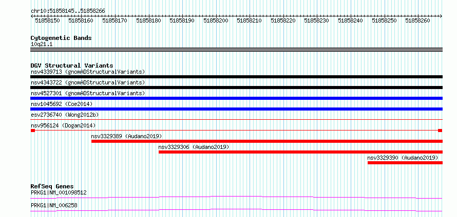Click ruler position 51858150

pyautogui.click(x=48, y=20)
